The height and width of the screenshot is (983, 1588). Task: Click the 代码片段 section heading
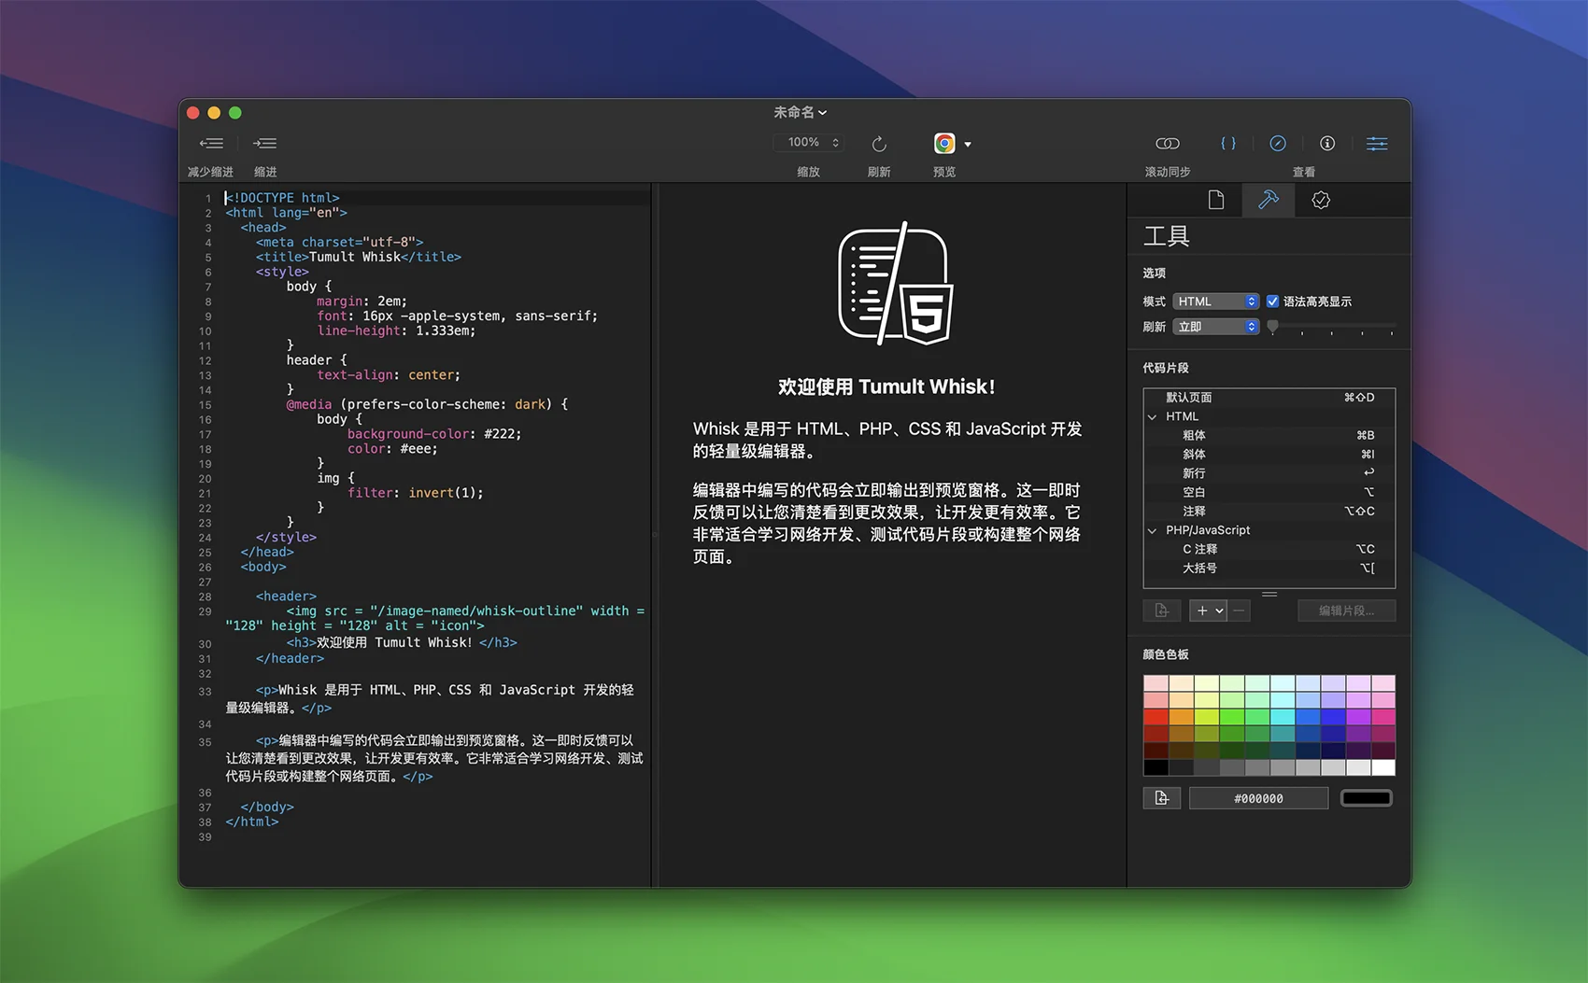[x=1166, y=368]
